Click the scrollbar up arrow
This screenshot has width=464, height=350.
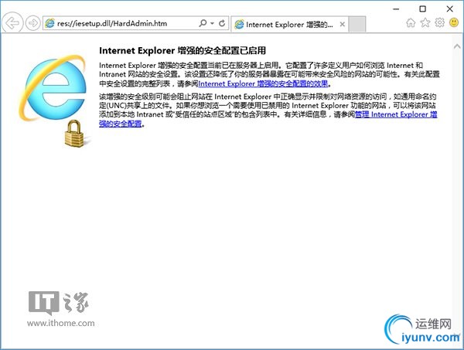click(x=457, y=46)
